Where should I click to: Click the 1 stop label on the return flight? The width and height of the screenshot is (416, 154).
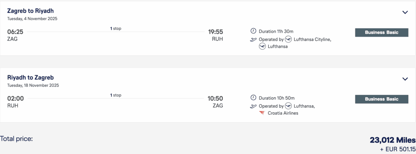pos(116,95)
